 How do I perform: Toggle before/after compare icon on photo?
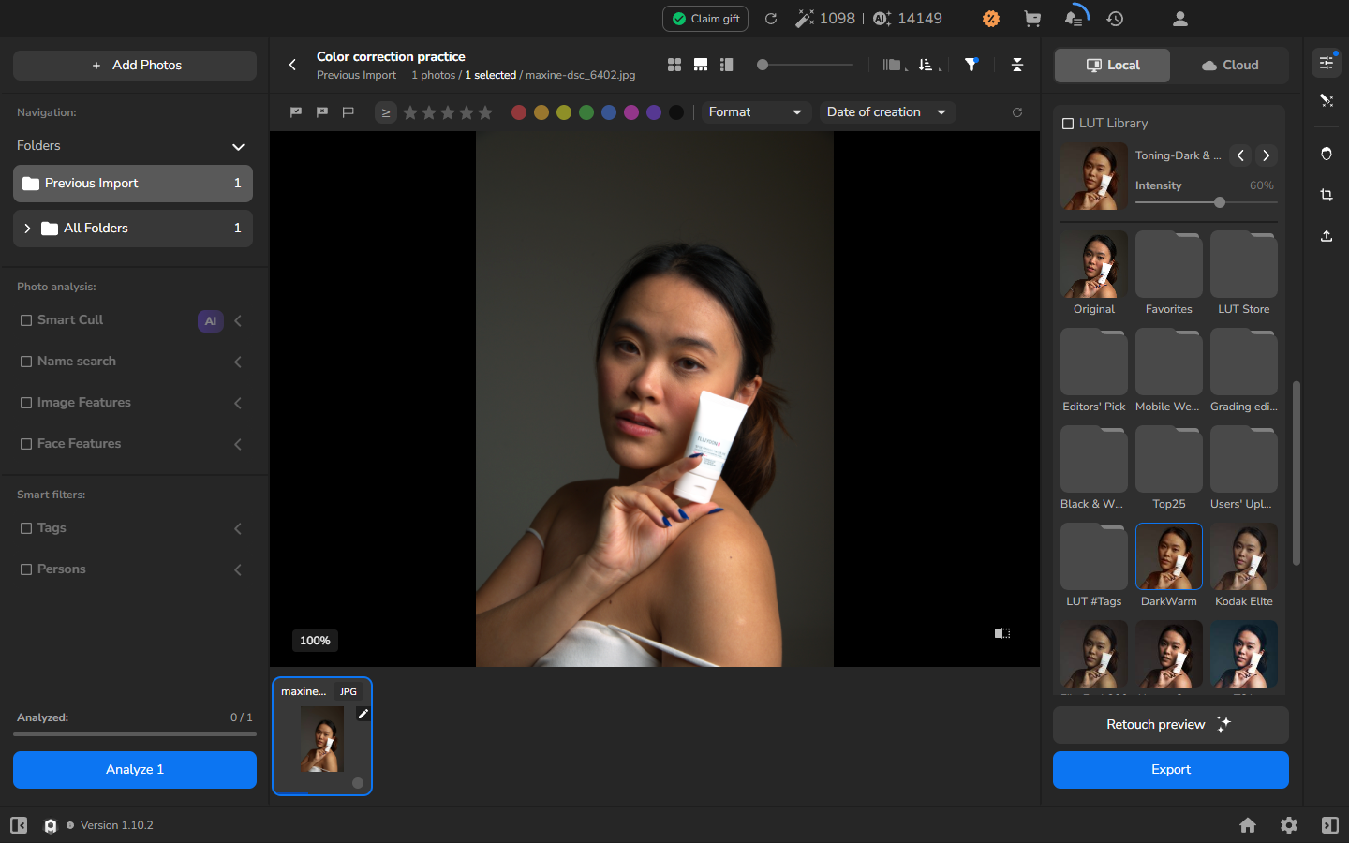1002,633
